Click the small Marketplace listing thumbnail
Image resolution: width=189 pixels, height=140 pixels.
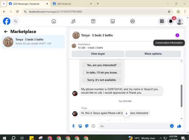pos(74,46)
